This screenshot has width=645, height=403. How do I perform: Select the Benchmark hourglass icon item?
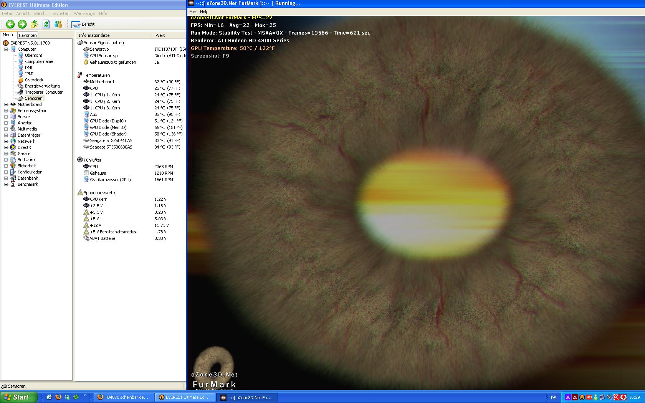(13, 184)
